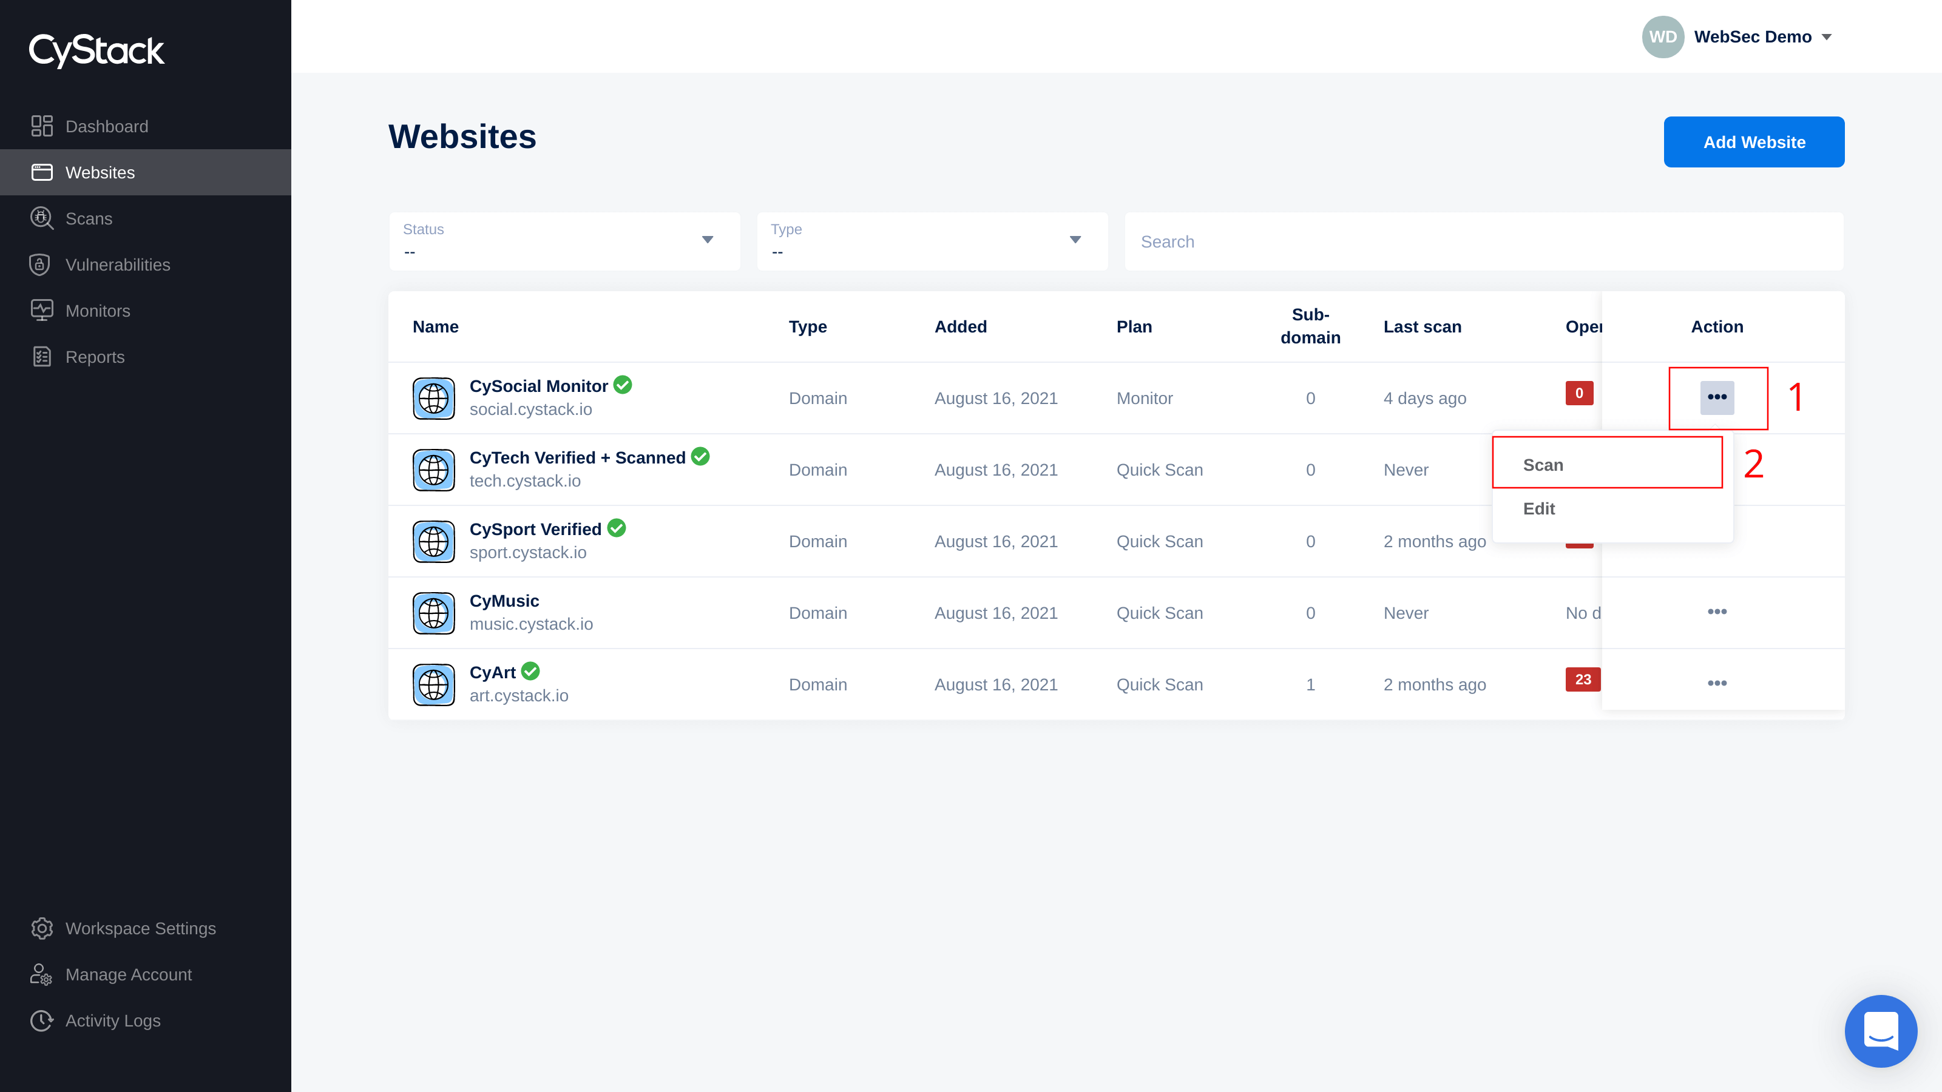This screenshot has height=1092, width=1942.
Task: Click the Monitor plan cell
Action: point(1145,398)
